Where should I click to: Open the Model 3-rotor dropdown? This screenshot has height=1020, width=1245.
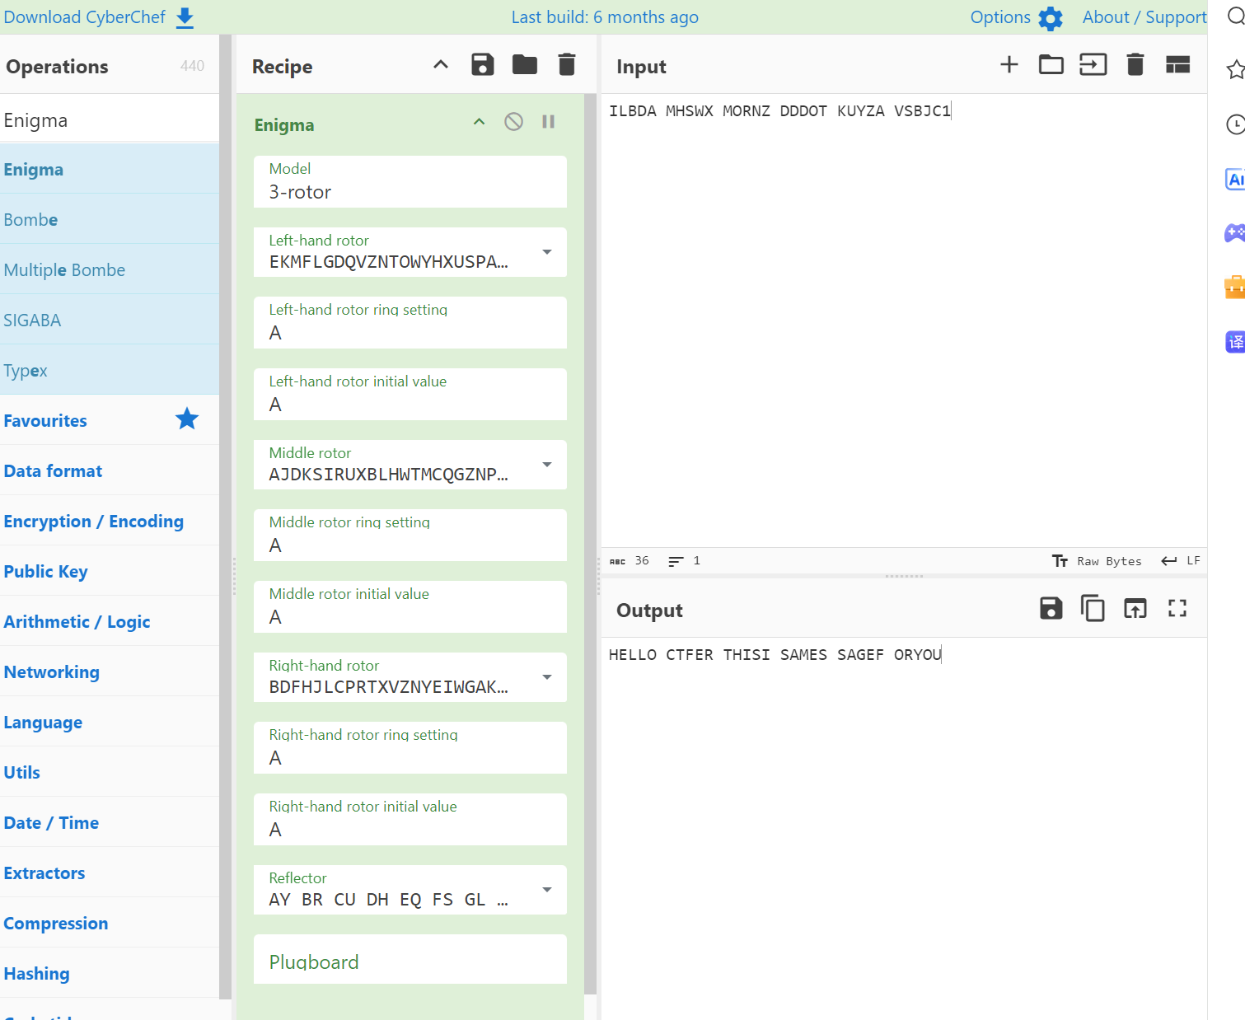pyautogui.click(x=410, y=181)
